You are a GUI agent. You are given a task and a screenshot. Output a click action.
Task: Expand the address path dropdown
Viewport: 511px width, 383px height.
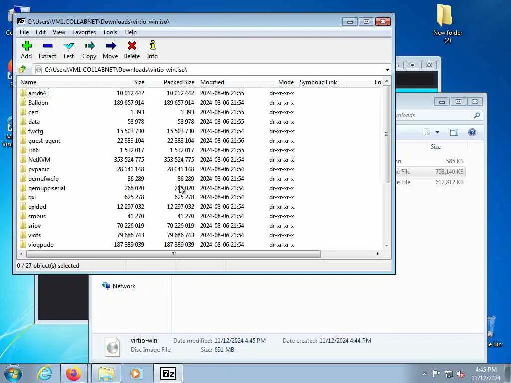[387, 70]
